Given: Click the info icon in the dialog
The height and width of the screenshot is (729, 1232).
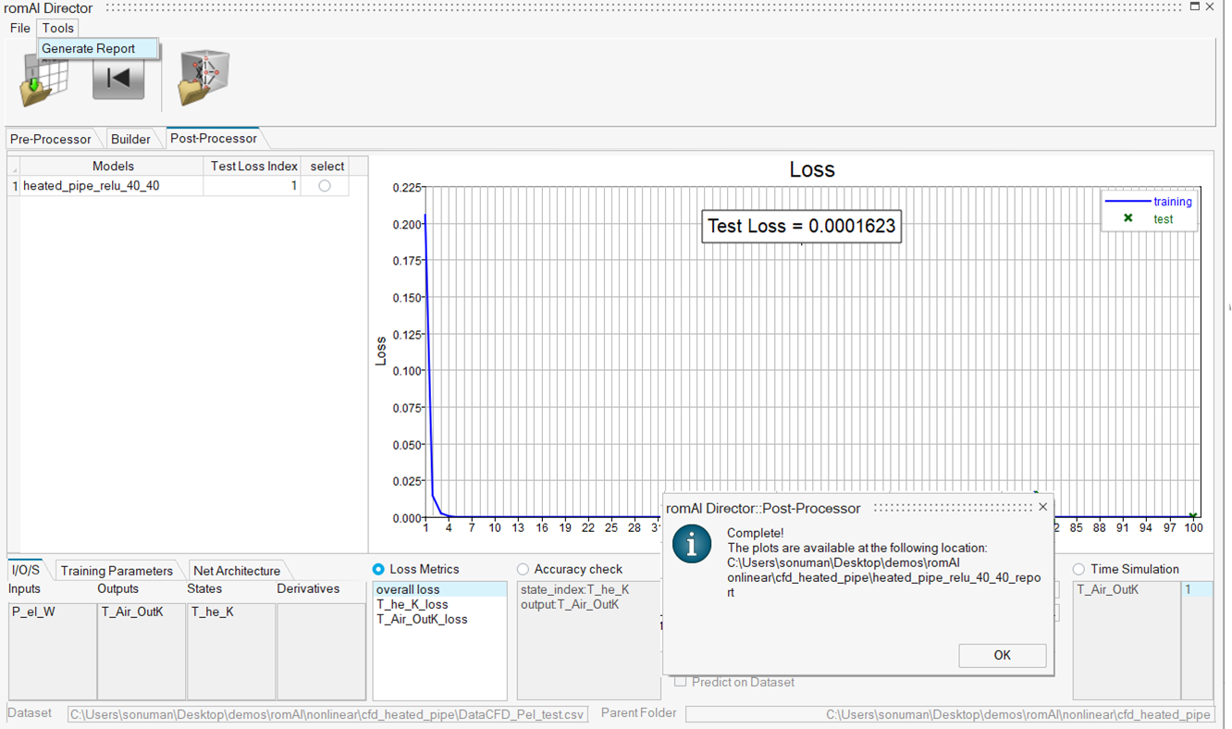Looking at the screenshot, I should pyautogui.click(x=692, y=544).
